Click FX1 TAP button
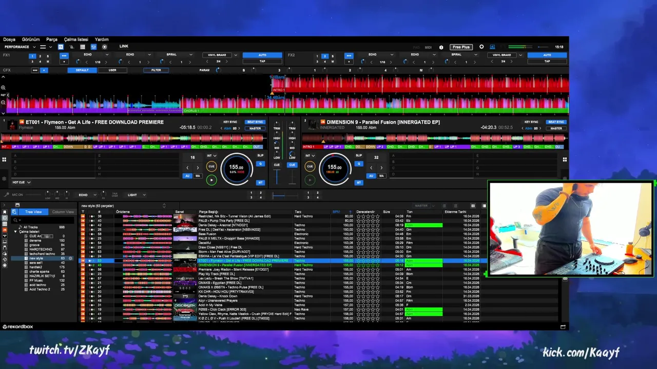Screen dimensions: 657x369 point(262,61)
